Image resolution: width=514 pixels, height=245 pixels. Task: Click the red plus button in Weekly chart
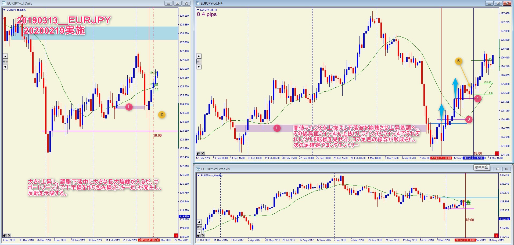point(497,236)
